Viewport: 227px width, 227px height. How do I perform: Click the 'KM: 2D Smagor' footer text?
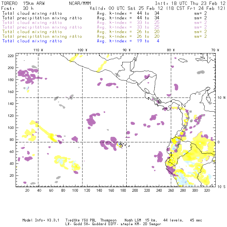point(147,224)
